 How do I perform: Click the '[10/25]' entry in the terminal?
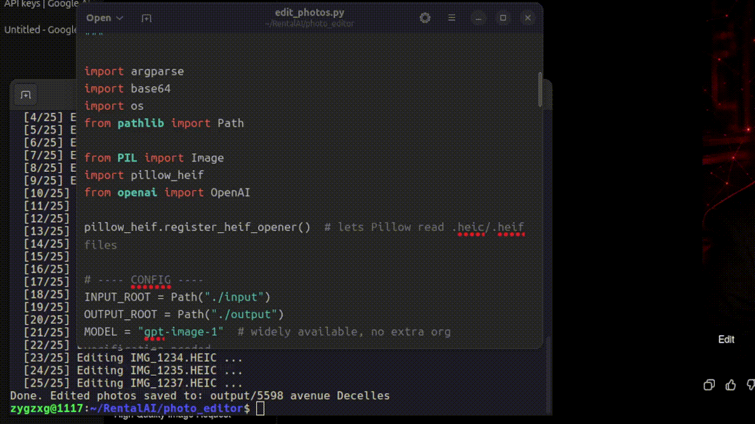47,193
